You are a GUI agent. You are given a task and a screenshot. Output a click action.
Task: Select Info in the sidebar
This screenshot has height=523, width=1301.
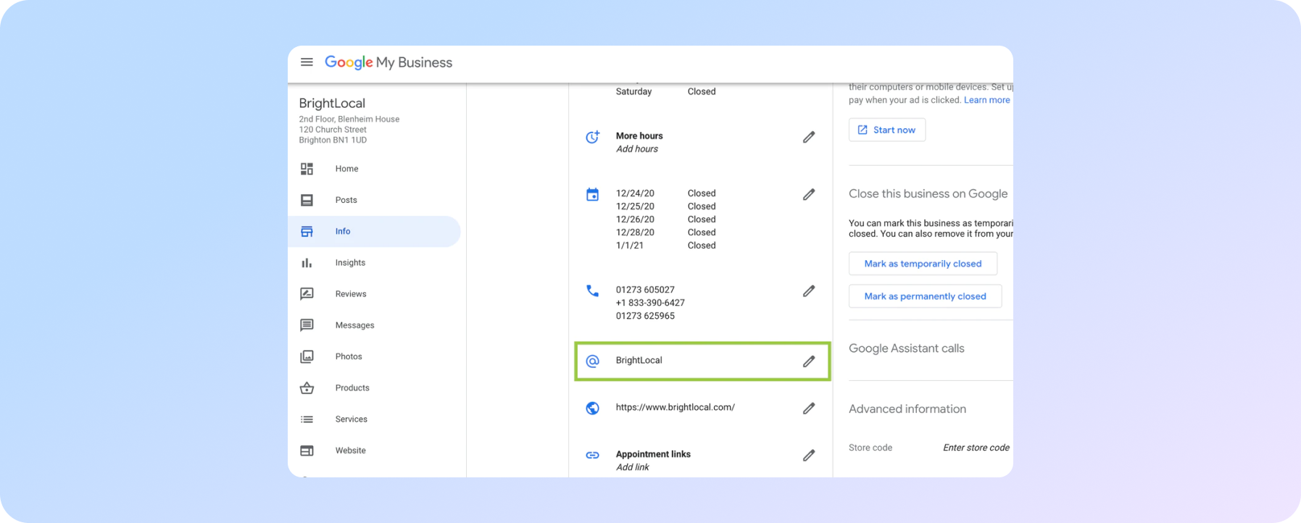[x=374, y=231]
